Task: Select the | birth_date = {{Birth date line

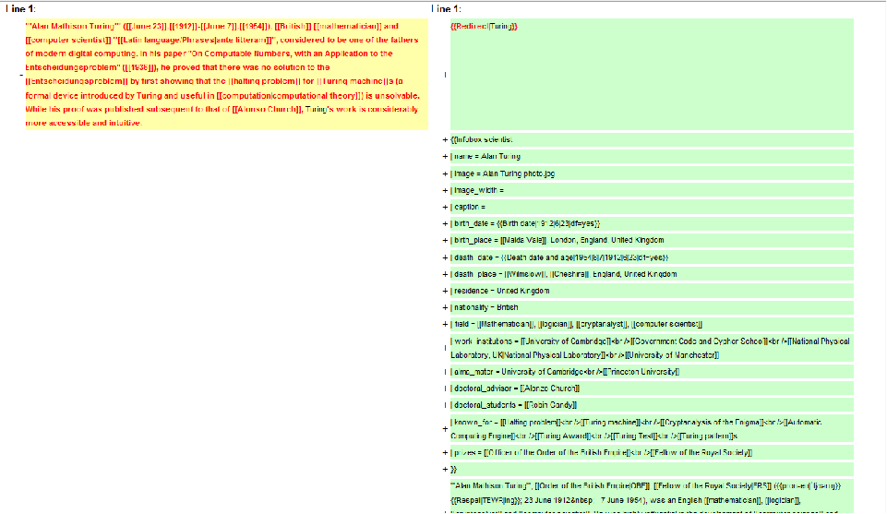Action: click(652, 224)
